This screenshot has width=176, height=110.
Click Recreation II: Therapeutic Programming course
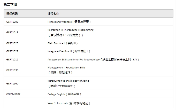click(x=71, y=30)
